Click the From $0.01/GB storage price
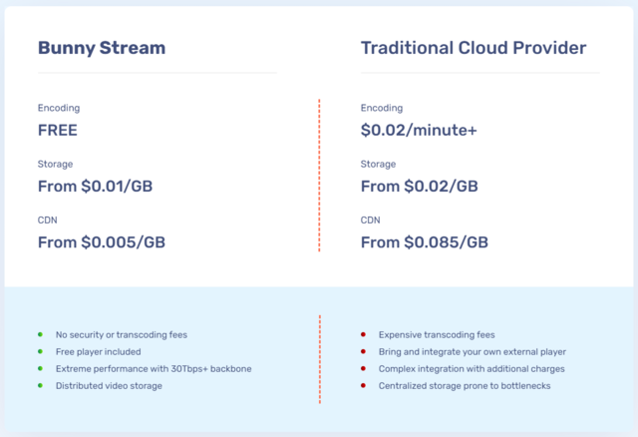Screen dimensions: 638x437 click(96, 187)
